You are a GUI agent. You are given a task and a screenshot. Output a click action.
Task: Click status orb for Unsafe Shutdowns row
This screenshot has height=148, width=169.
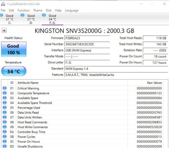tap(5, 146)
